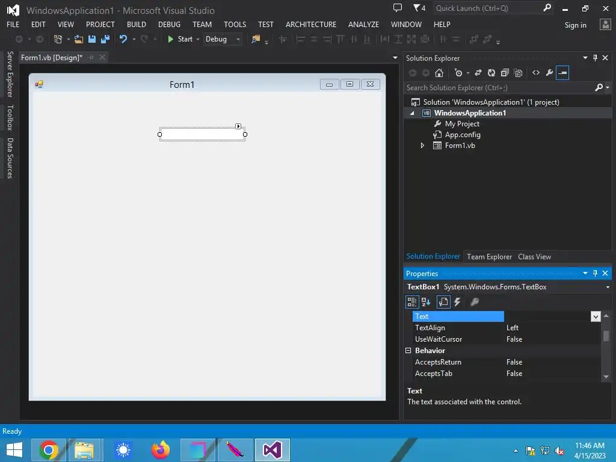Open the Data Sources side tab
Image resolution: width=616 pixels, height=462 pixels.
pyautogui.click(x=10, y=158)
